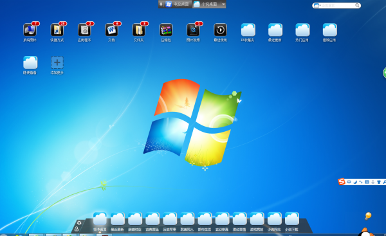Click the green side panel handle on right edge
The image size is (386, 236).
point(384,73)
